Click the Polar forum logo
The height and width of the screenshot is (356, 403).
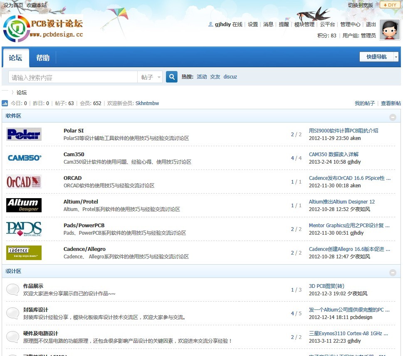click(24, 134)
